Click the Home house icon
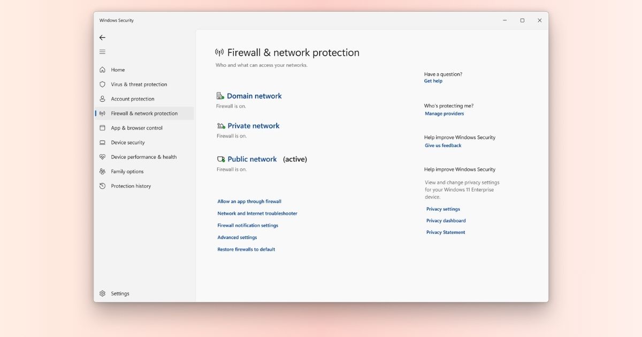Image resolution: width=642 pixels, height=337 pixels. click(x=102, y=70)
